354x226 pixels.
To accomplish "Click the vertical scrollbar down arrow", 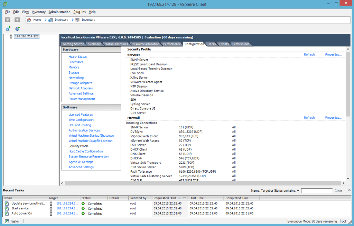I will (348, 179).
